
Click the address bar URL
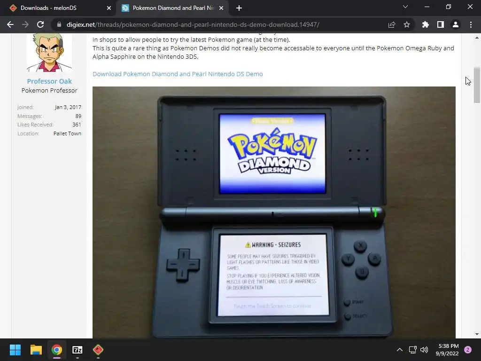coord(193,24)
